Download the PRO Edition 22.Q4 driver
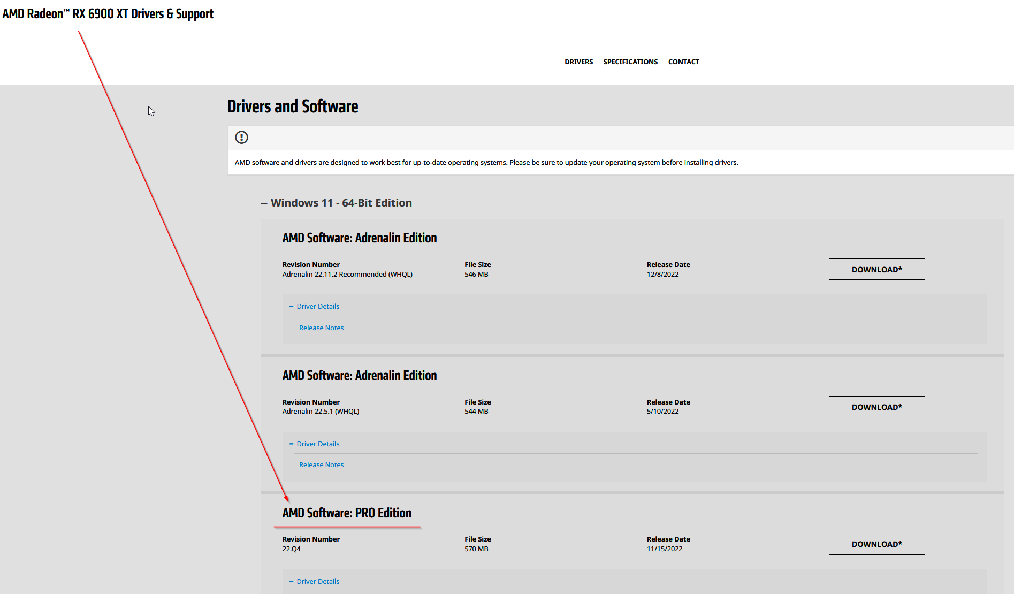The image size is (1014, 594). point(876,544)
